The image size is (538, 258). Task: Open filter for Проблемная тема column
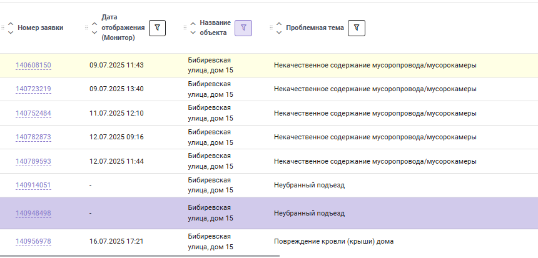pos(357,27)
